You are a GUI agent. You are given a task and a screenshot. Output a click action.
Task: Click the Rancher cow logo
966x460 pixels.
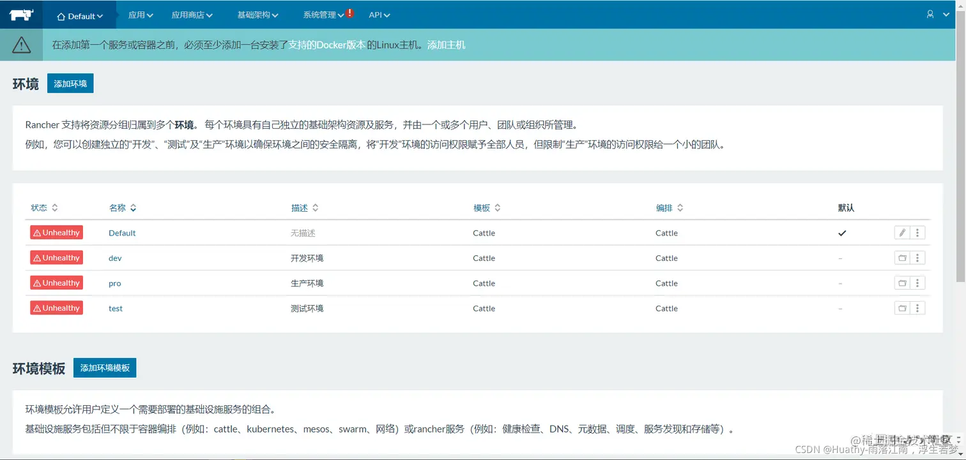(22, 15)
